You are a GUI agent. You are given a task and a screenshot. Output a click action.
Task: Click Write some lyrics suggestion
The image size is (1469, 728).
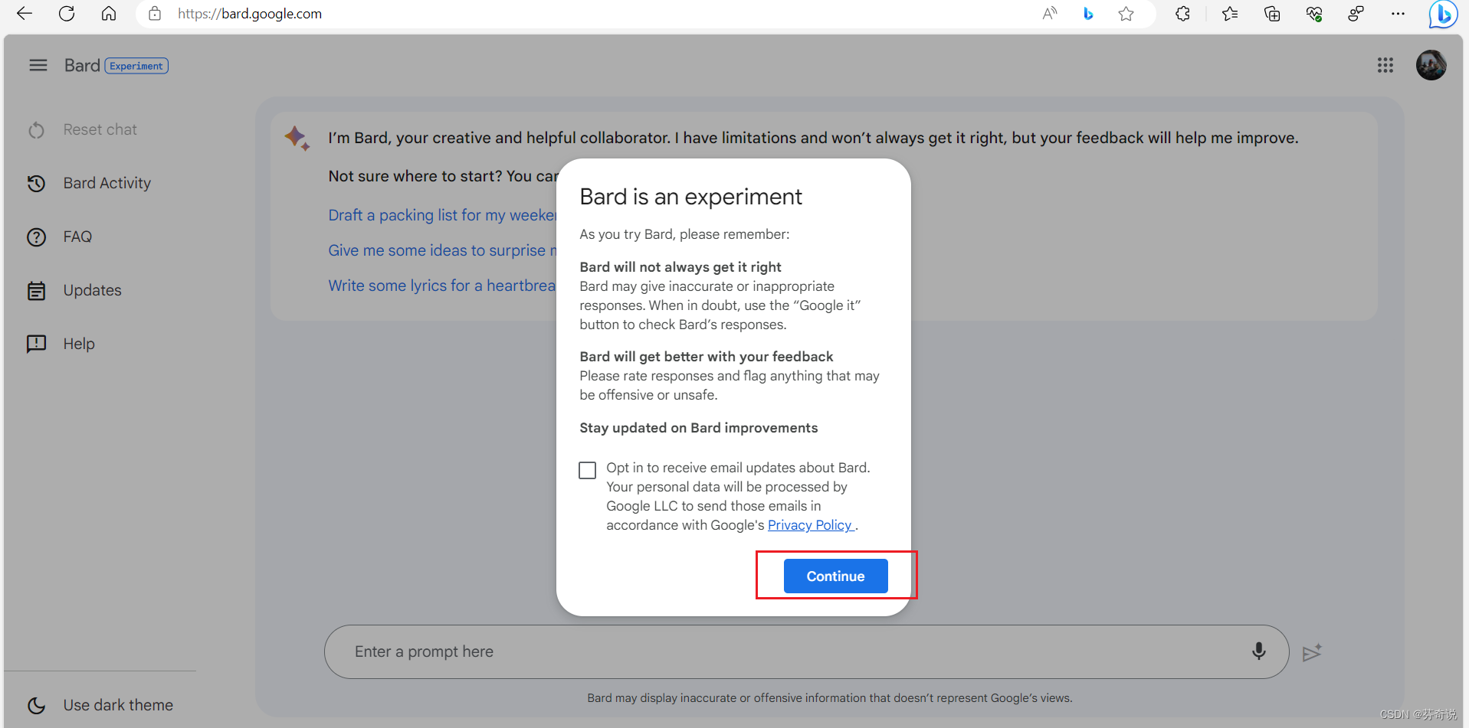point(442,286)
